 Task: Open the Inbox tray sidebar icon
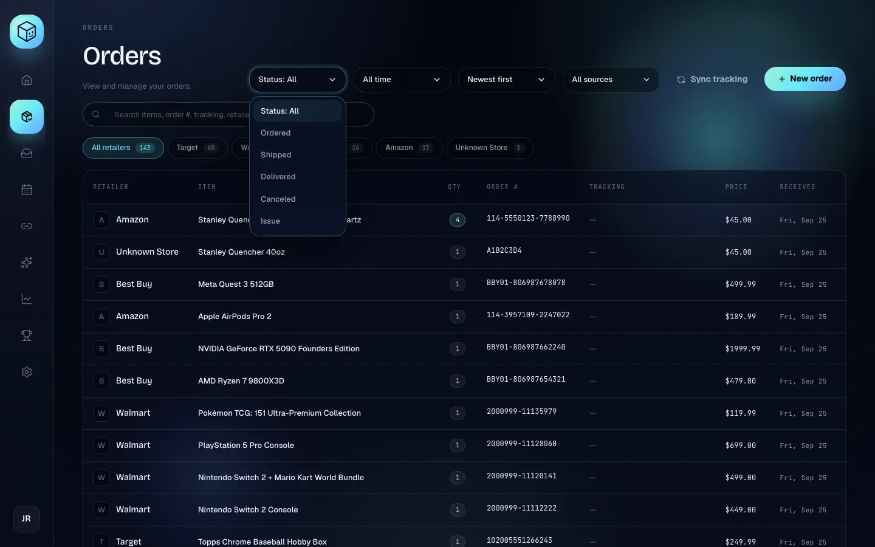pos(27,153)
